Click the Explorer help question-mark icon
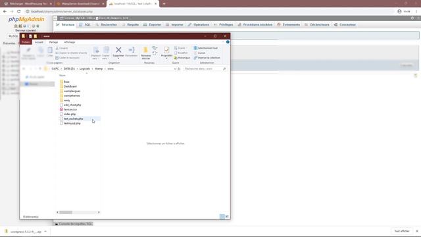The height and width of the screenshot is (237, 421). point(228,42)
